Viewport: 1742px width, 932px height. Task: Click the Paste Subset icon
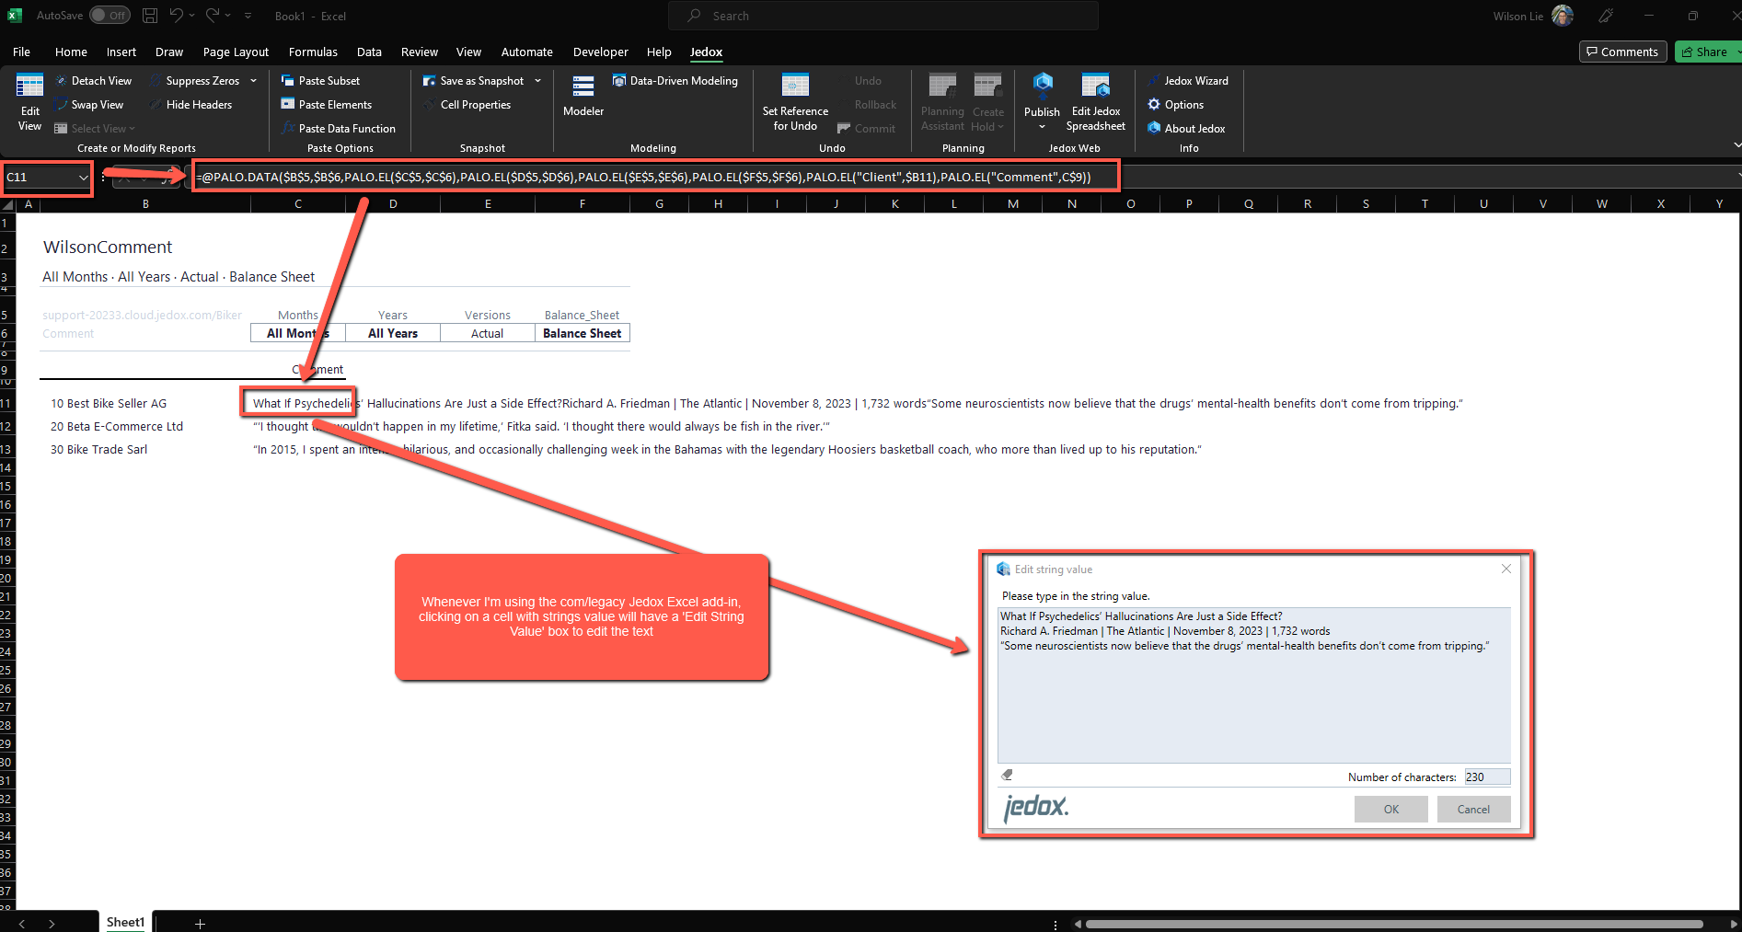(x=288, y=81)
